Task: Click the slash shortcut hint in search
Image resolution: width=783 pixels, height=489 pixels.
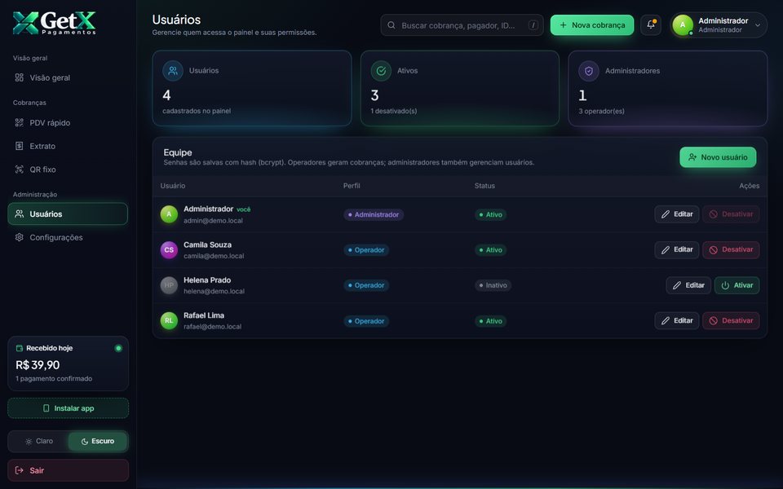Action: point(533,25)
